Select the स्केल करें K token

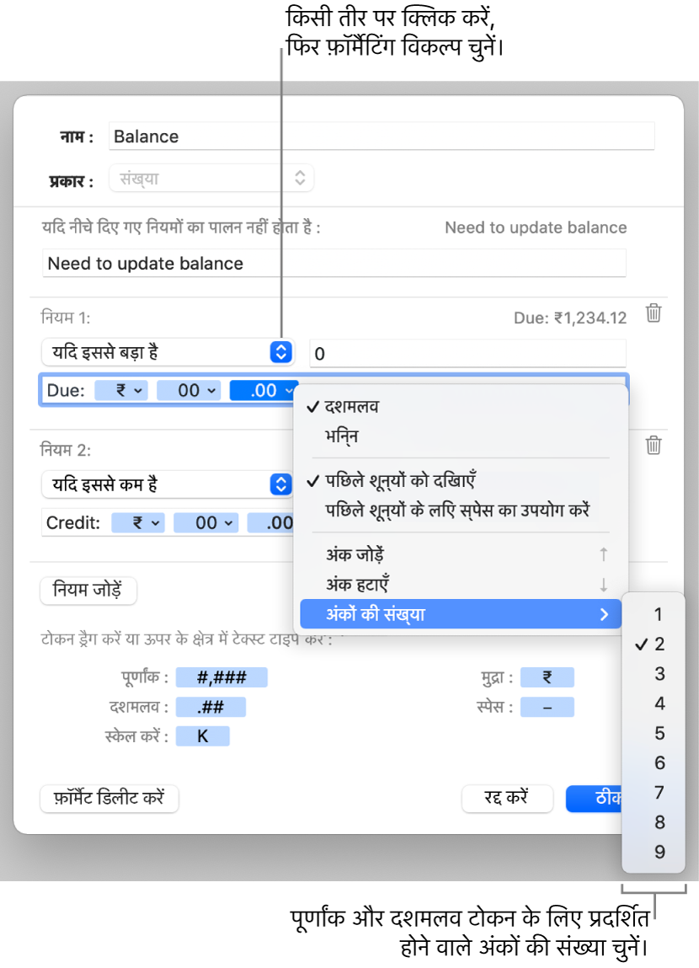point(202,735)
